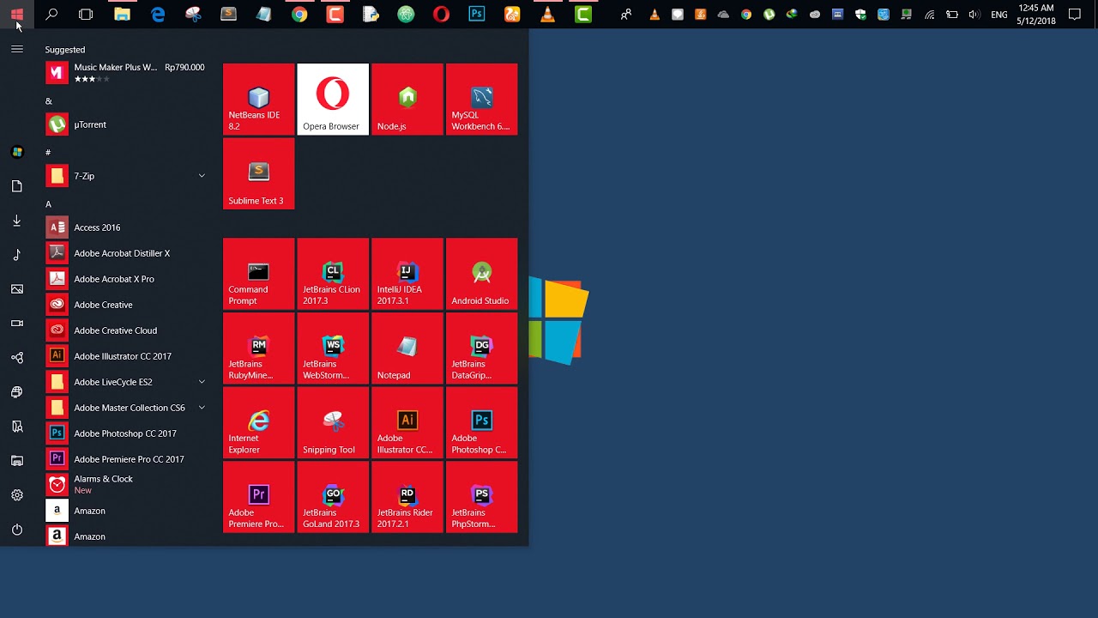Click the Power icon in Start rail
This screenshot has height=618, width=1098.
[x=16, y=530]
